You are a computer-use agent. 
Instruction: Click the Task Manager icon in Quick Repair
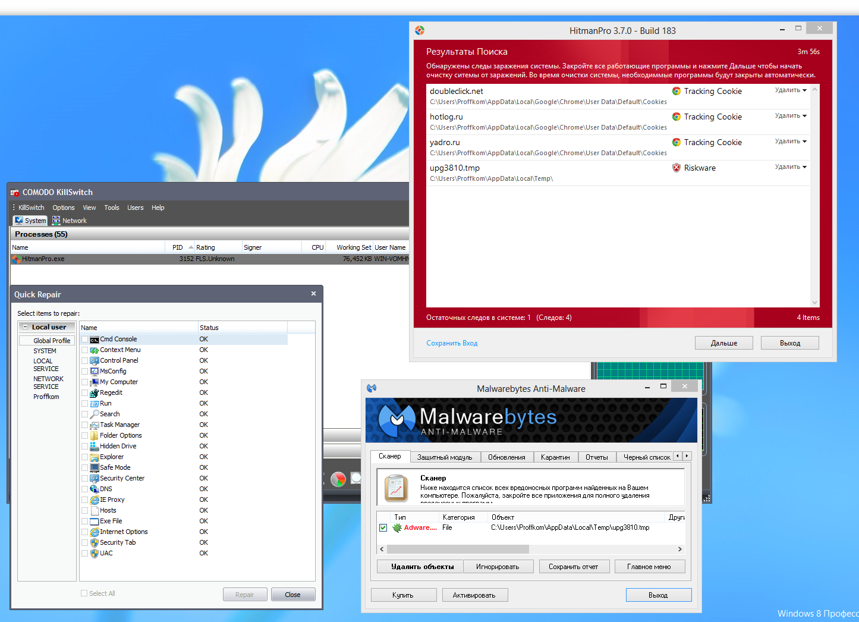click(95, 425)
